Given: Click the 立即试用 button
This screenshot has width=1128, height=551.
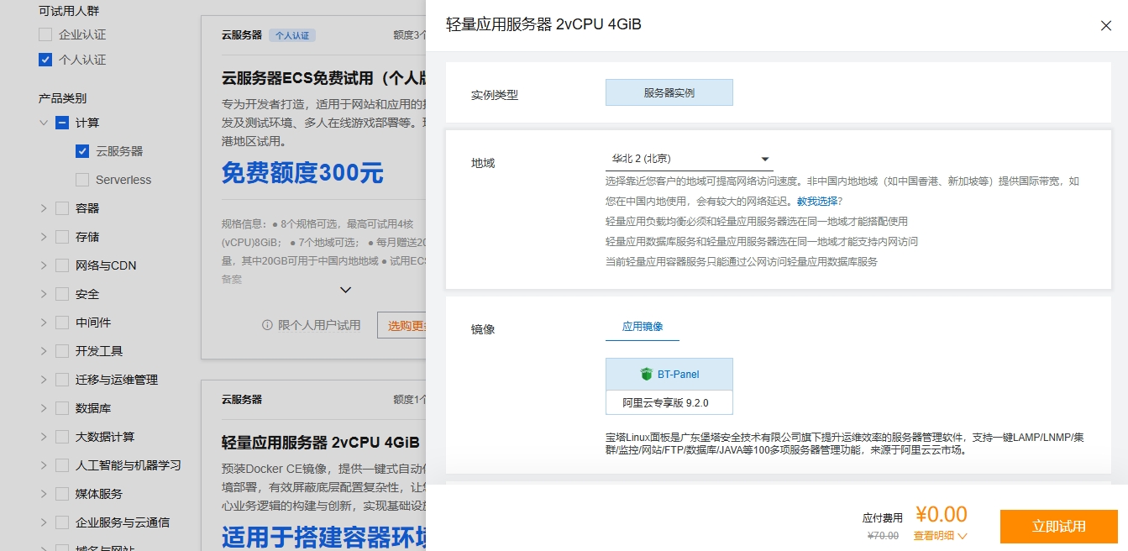Looking at the screenshot, I should [x=1058, y=527].
